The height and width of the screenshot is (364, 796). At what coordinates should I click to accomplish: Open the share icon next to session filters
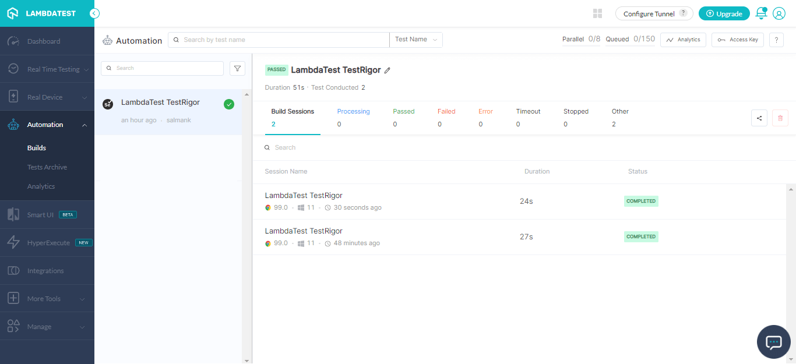[x=759, y=118]
